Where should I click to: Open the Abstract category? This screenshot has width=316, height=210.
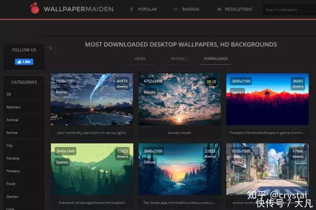pos(14,107)
